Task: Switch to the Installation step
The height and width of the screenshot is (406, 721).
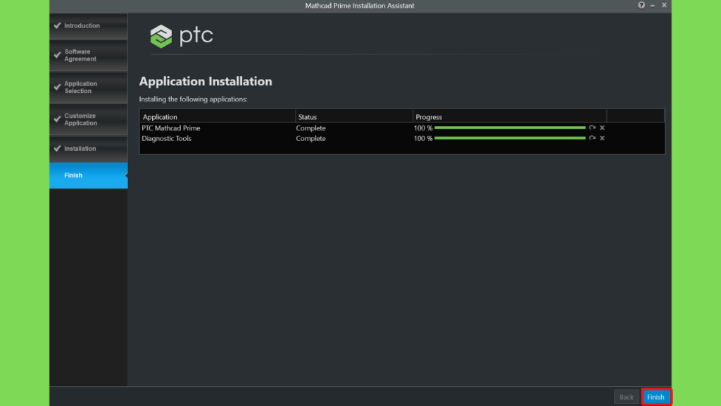Action: 89,149
